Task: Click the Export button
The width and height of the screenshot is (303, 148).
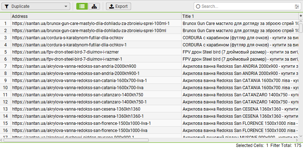Action: coord(119,6)
